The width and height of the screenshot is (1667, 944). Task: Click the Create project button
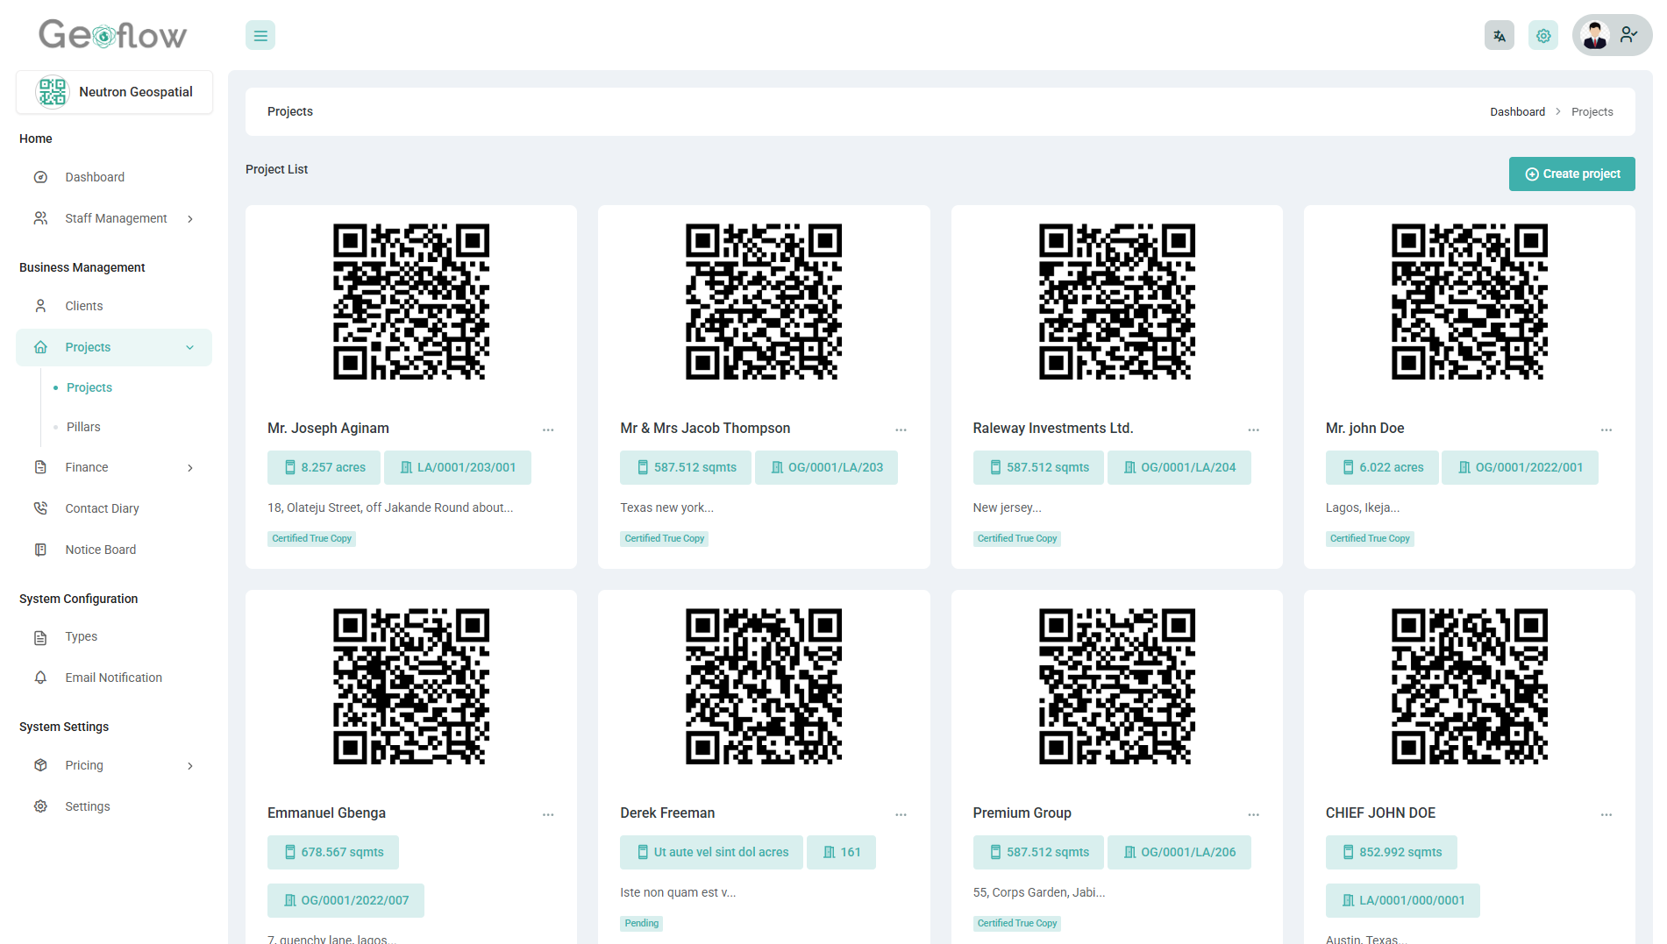click(1571, 174)
